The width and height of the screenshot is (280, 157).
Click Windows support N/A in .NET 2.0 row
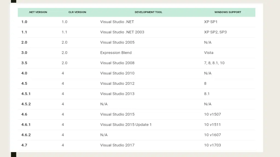point(208,42)
